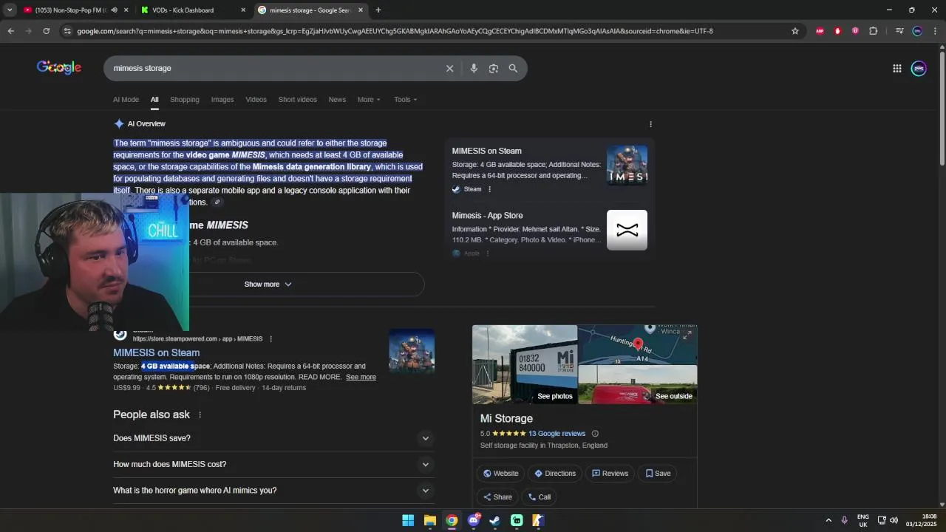946x532 pixels.
Task: Open MIMESIS on Steam AI source card
Action: click(x=549, y=169)
